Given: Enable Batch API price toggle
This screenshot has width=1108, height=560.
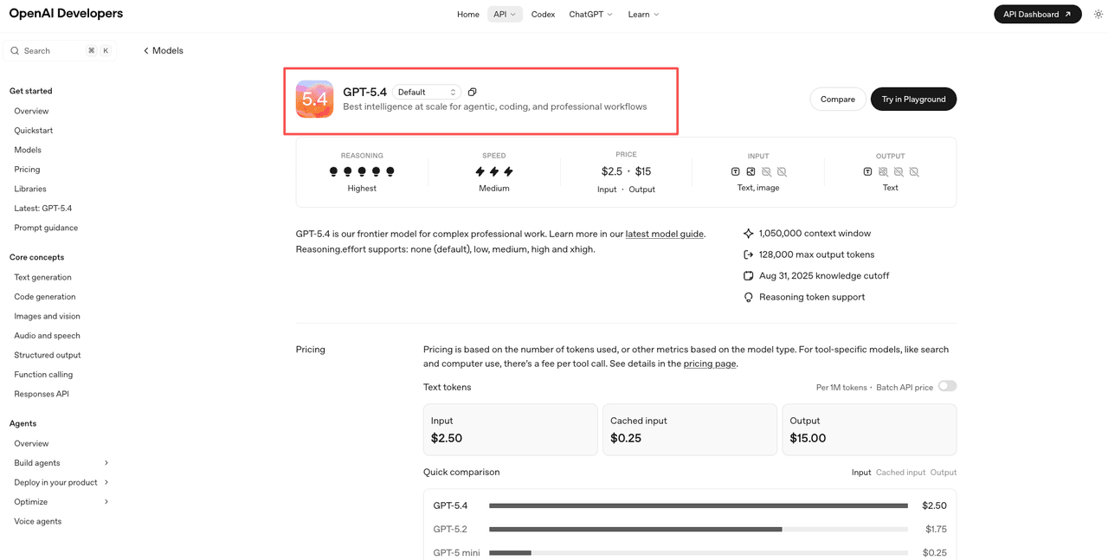Looking at the screenshot, I should point(947,386).
